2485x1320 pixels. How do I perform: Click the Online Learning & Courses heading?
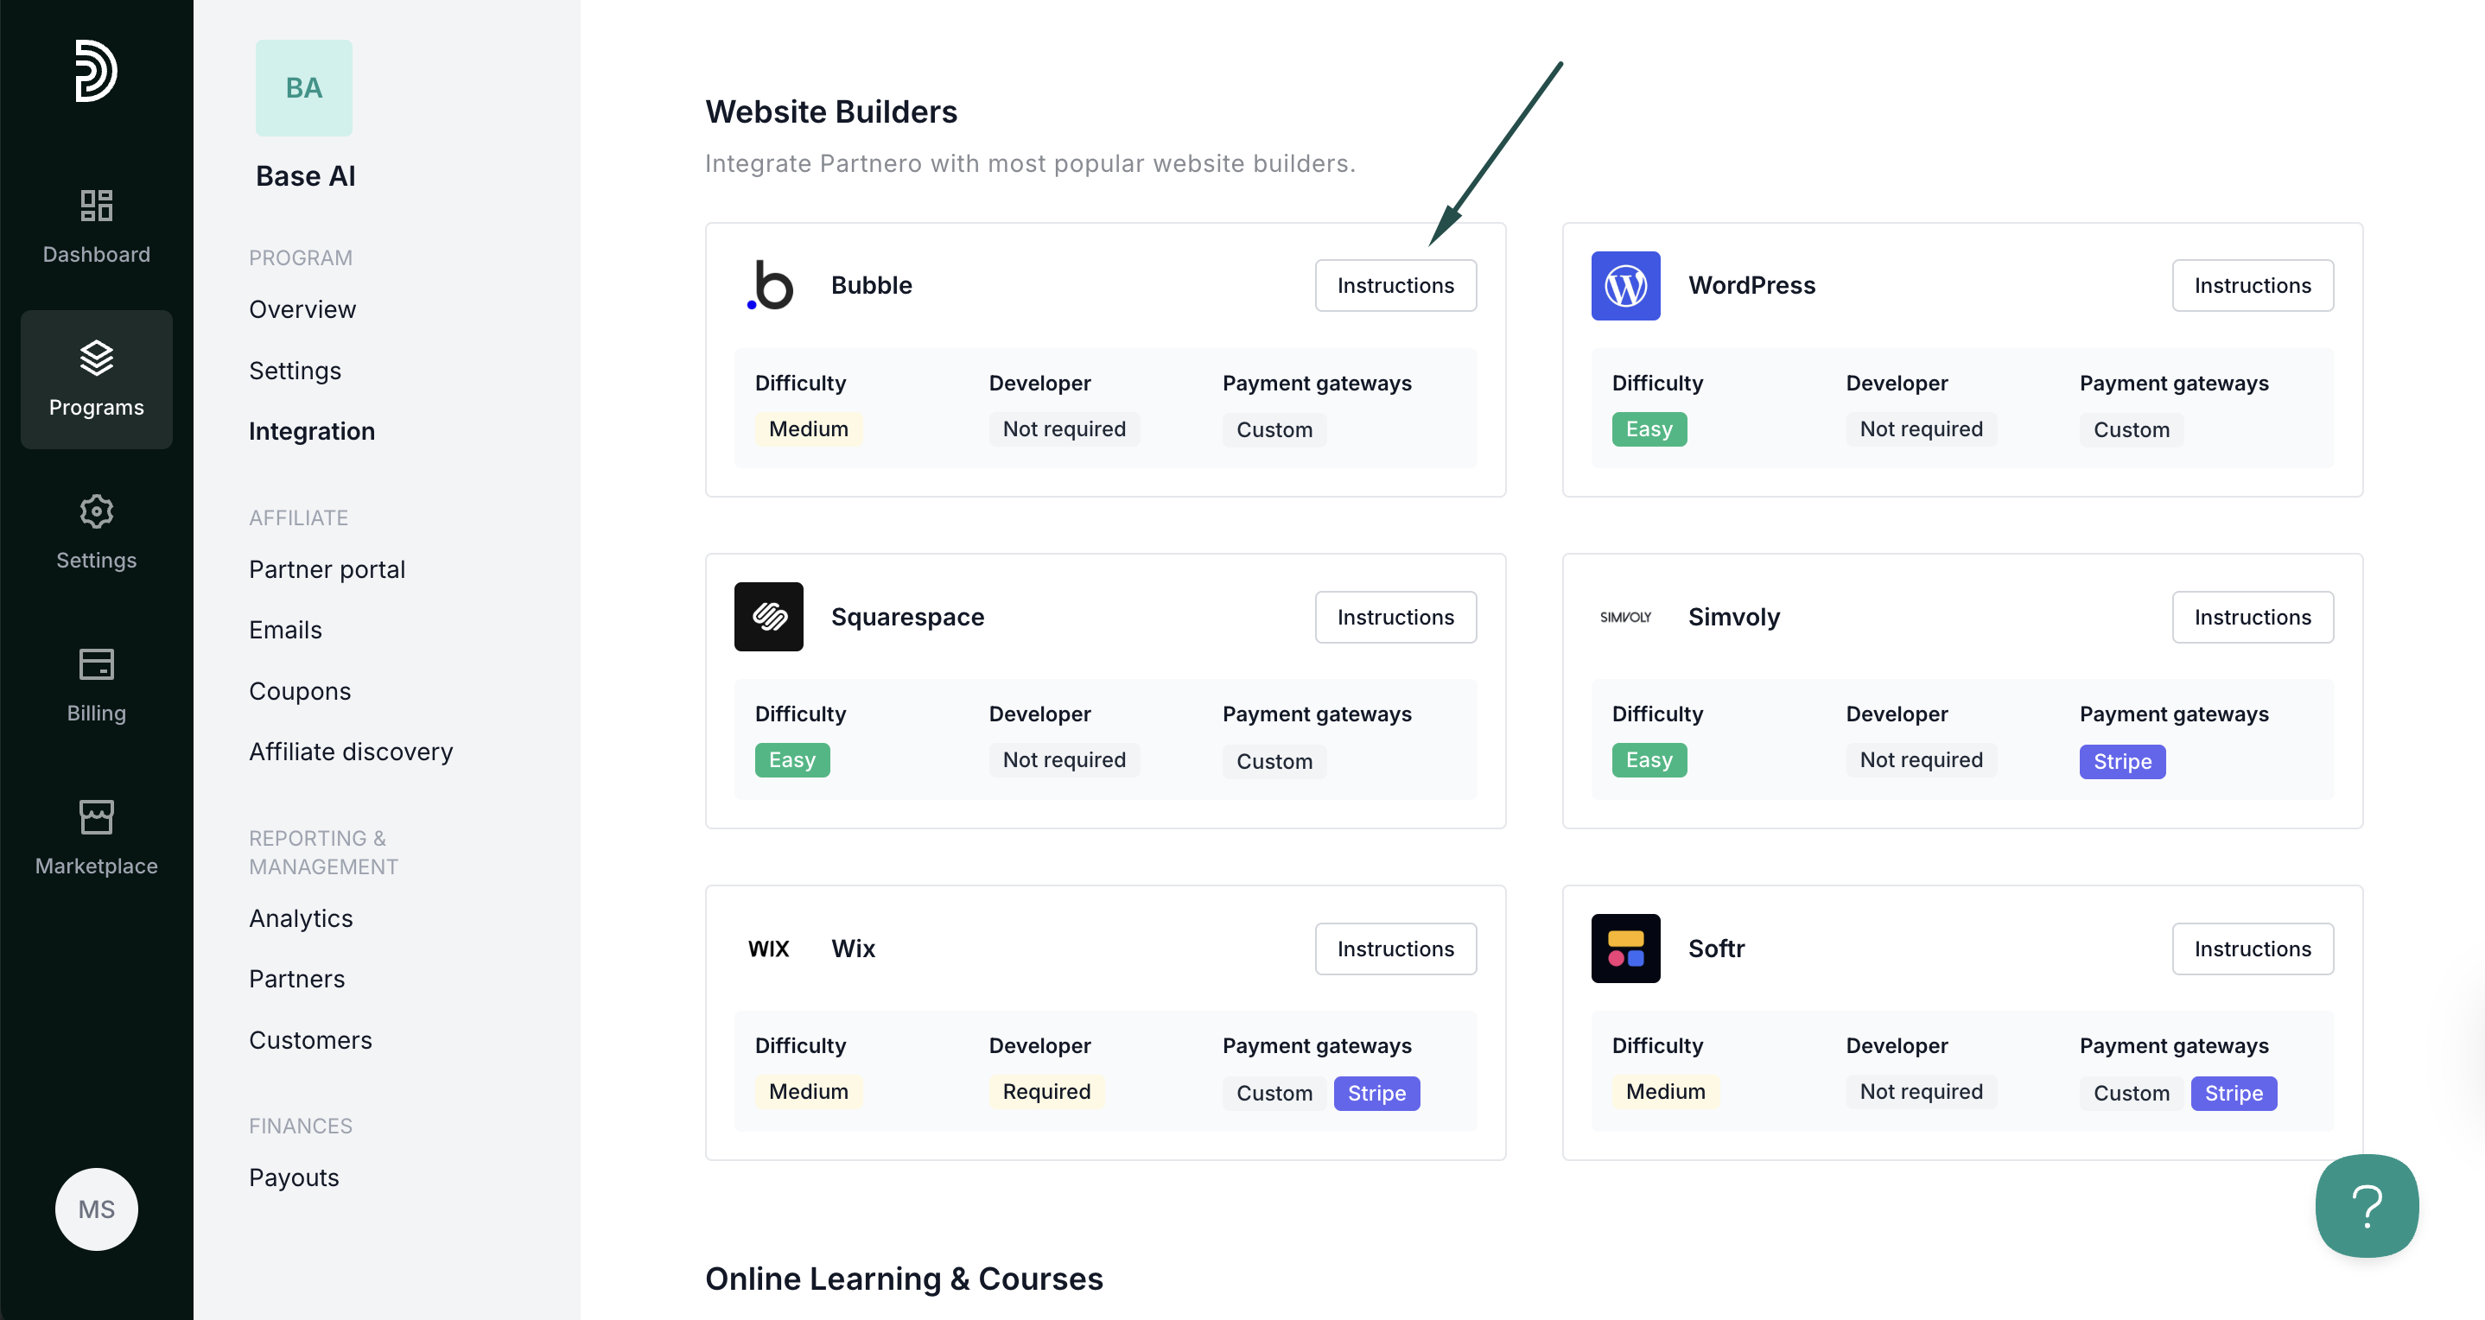pyautogui.click(x=904, y=1279)
